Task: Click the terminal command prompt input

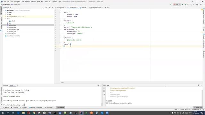Action: pos(24,105)
